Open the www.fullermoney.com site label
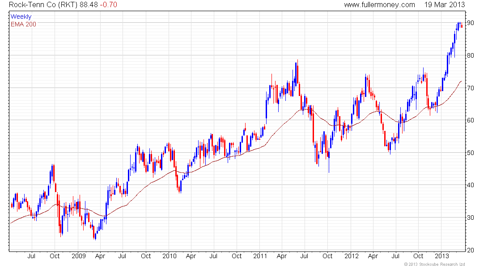Screen dimensions: 492x268 [x=379, y=5]
